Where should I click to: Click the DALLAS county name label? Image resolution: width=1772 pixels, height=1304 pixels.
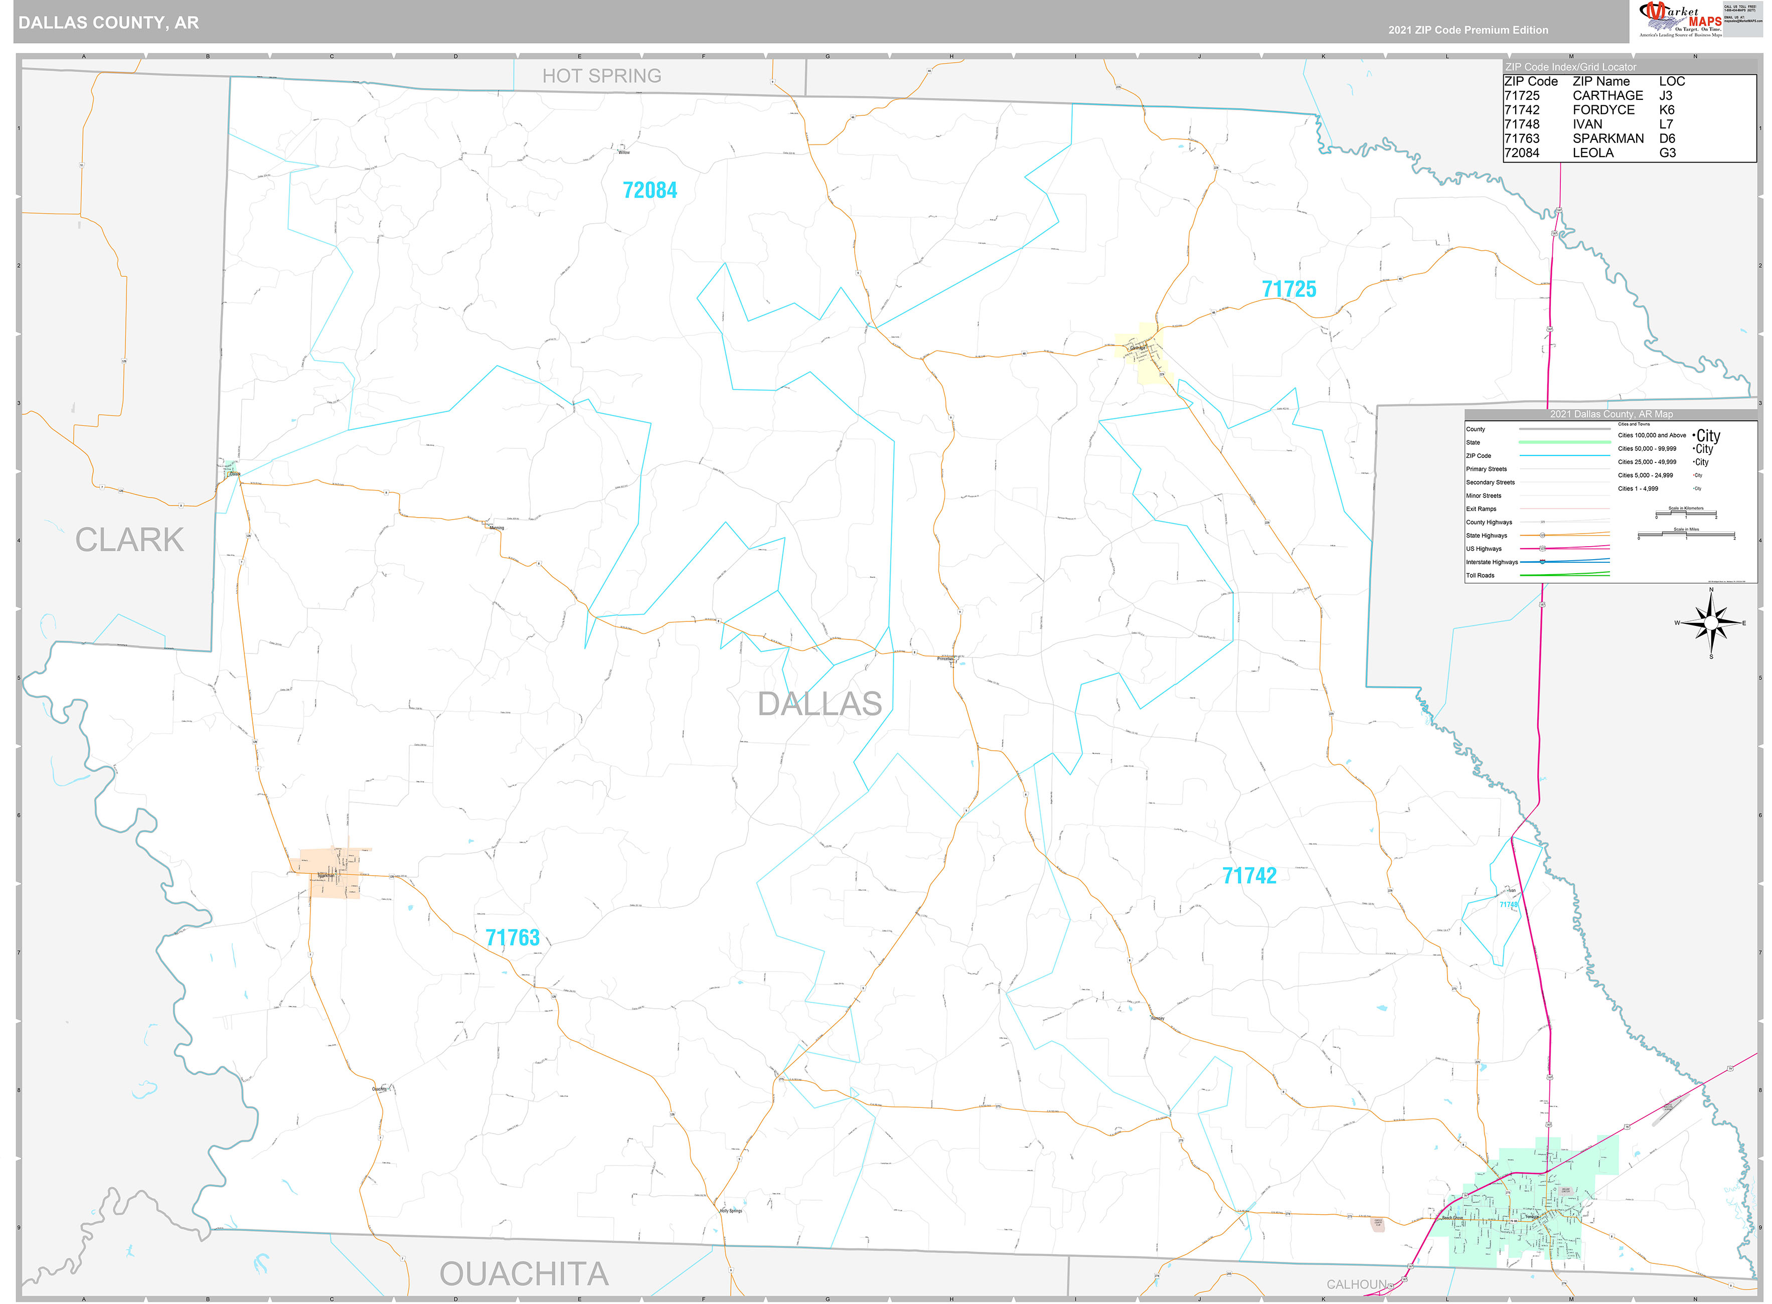click(x=820, y=703)
